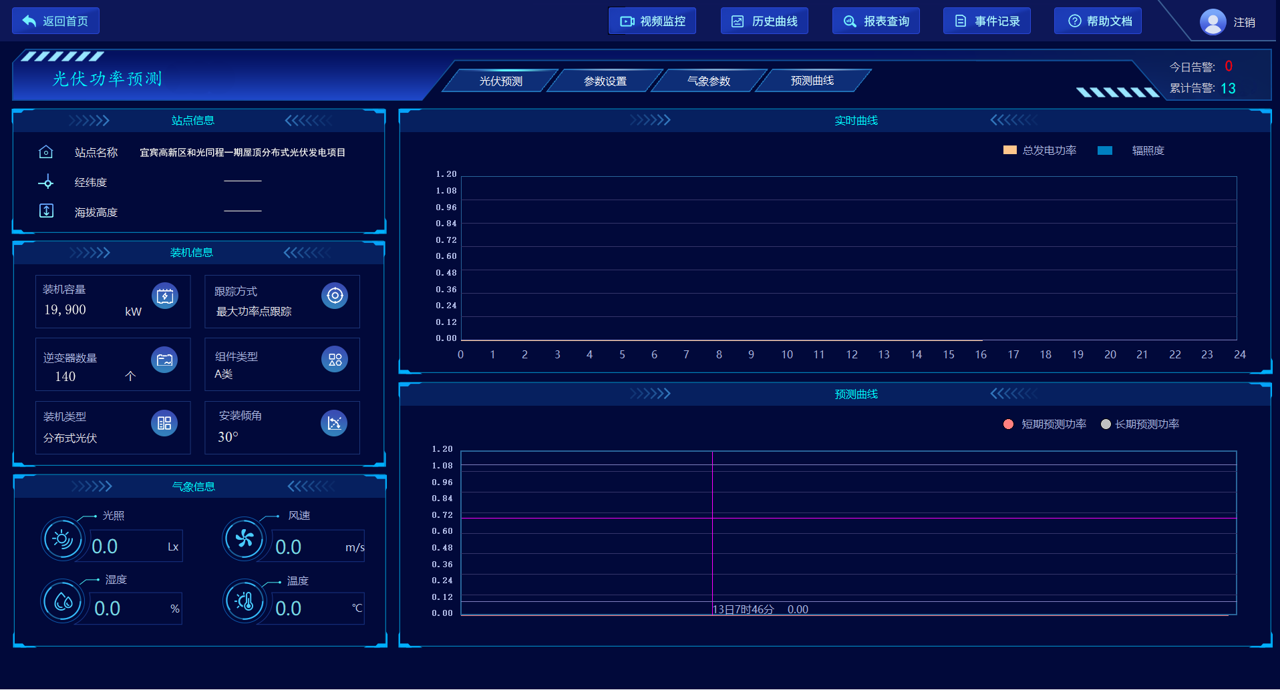Screen dimensions: 1280x690
Task: Toggle 短期预测功率 legend marker
Action: [1008, 424]
